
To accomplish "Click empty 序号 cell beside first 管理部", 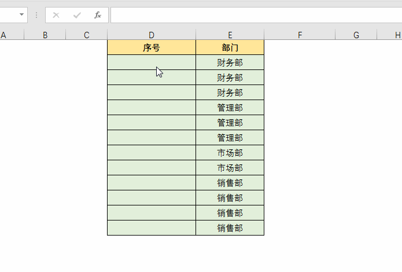I will pos(152,108).
